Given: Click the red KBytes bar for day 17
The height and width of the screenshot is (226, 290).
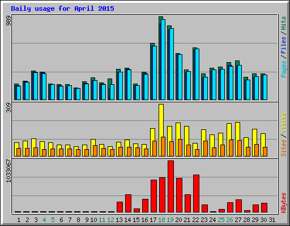Looking at the screenshot, I should click(153, 196).
